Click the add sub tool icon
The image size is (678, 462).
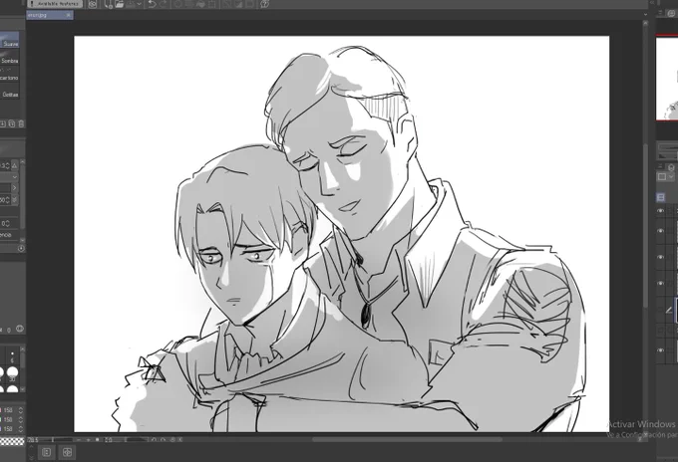tap(3, 123)
